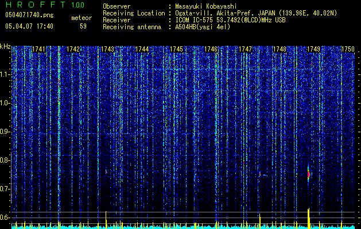Viewport: 361px width, 229px height.
Task: Select the filename 0504071740.png
Action: (29, 15)
